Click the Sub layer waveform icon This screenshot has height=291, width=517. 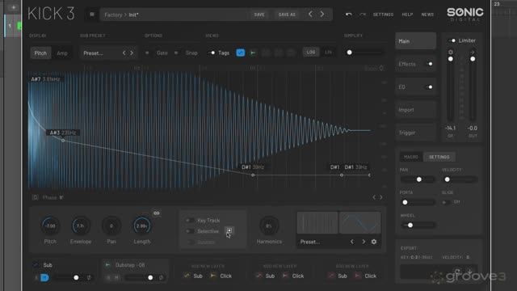pos(36,265)
